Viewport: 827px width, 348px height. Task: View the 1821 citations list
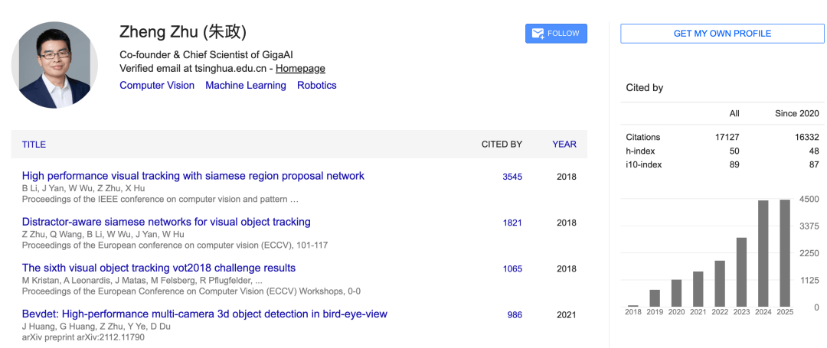(512, 223)
